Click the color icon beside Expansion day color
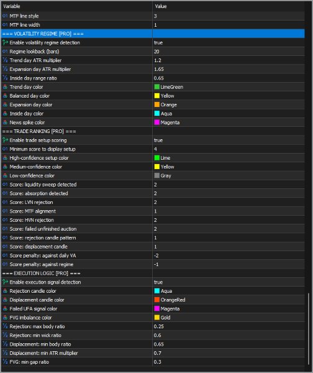 point(5,104)
